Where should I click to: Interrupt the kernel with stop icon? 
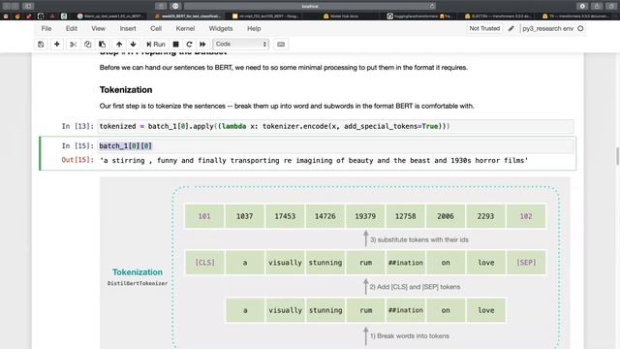pos(176,45)
